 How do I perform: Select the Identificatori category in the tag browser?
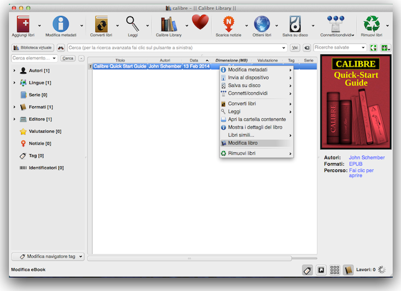[46, 168]
